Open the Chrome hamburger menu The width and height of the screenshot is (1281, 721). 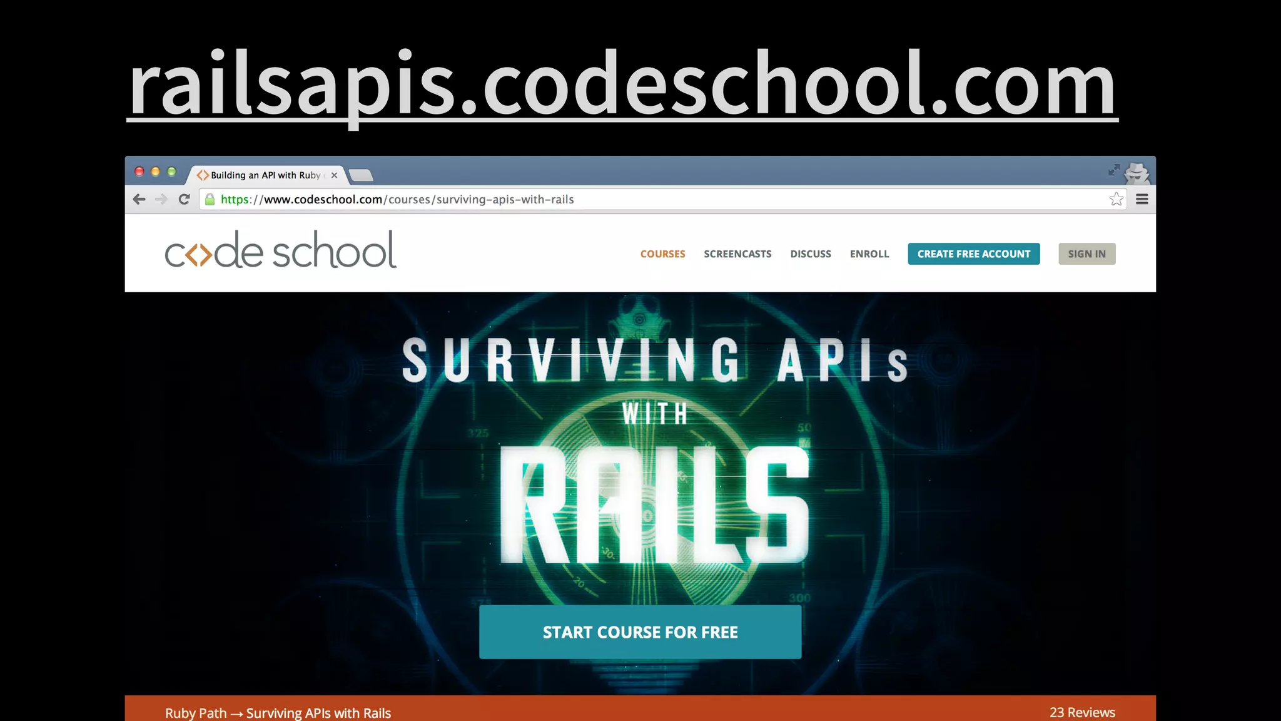pos(1142,199)
